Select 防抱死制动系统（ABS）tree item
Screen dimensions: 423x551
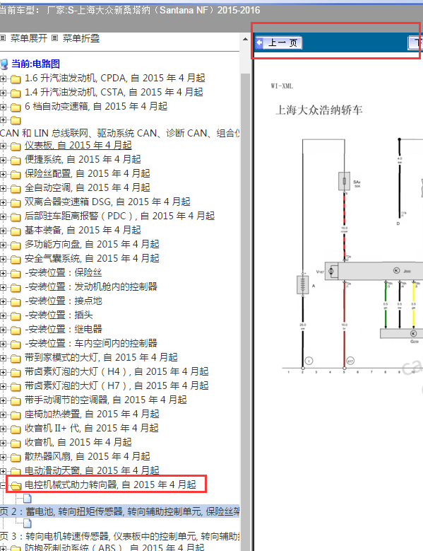[114, 547]
